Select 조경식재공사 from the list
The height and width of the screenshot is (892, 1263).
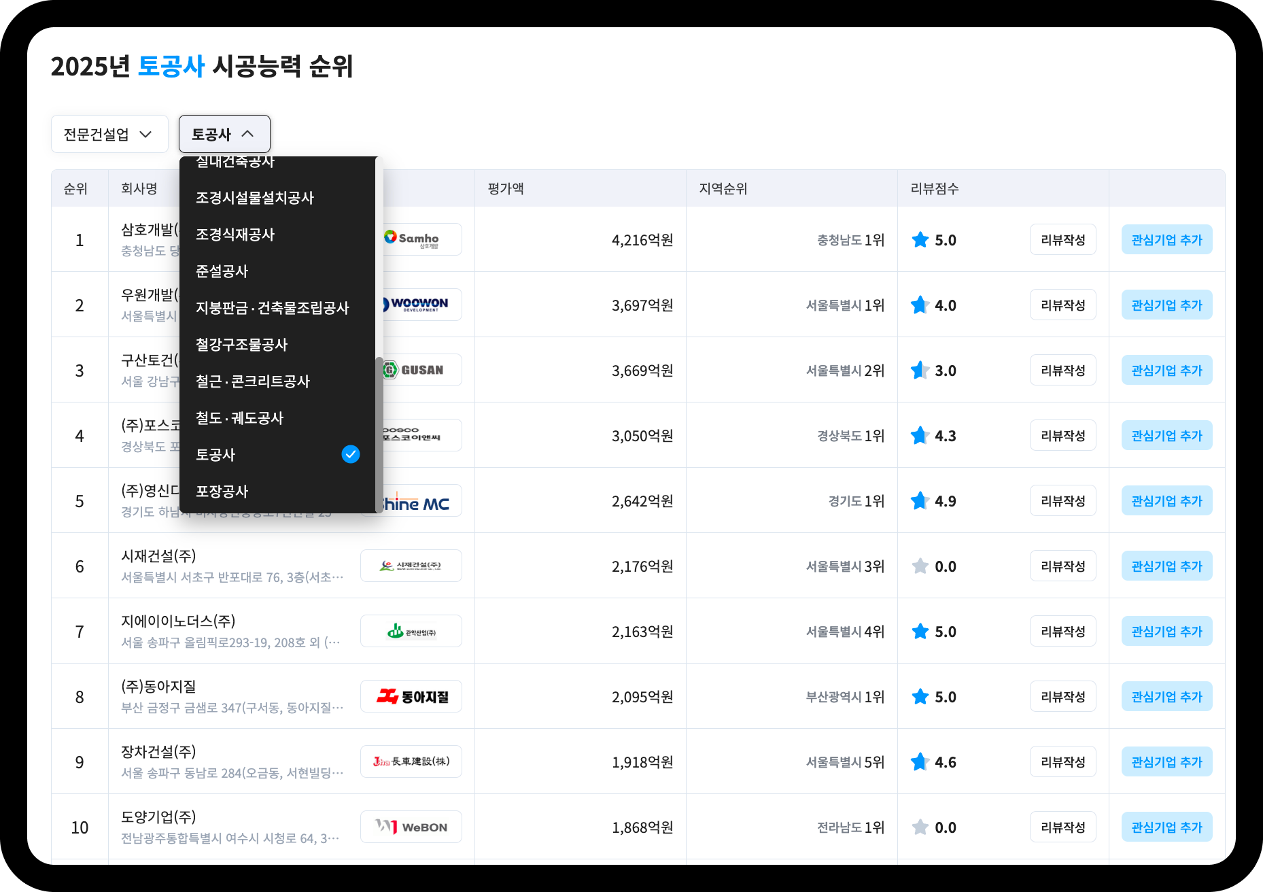pos(277,235)
